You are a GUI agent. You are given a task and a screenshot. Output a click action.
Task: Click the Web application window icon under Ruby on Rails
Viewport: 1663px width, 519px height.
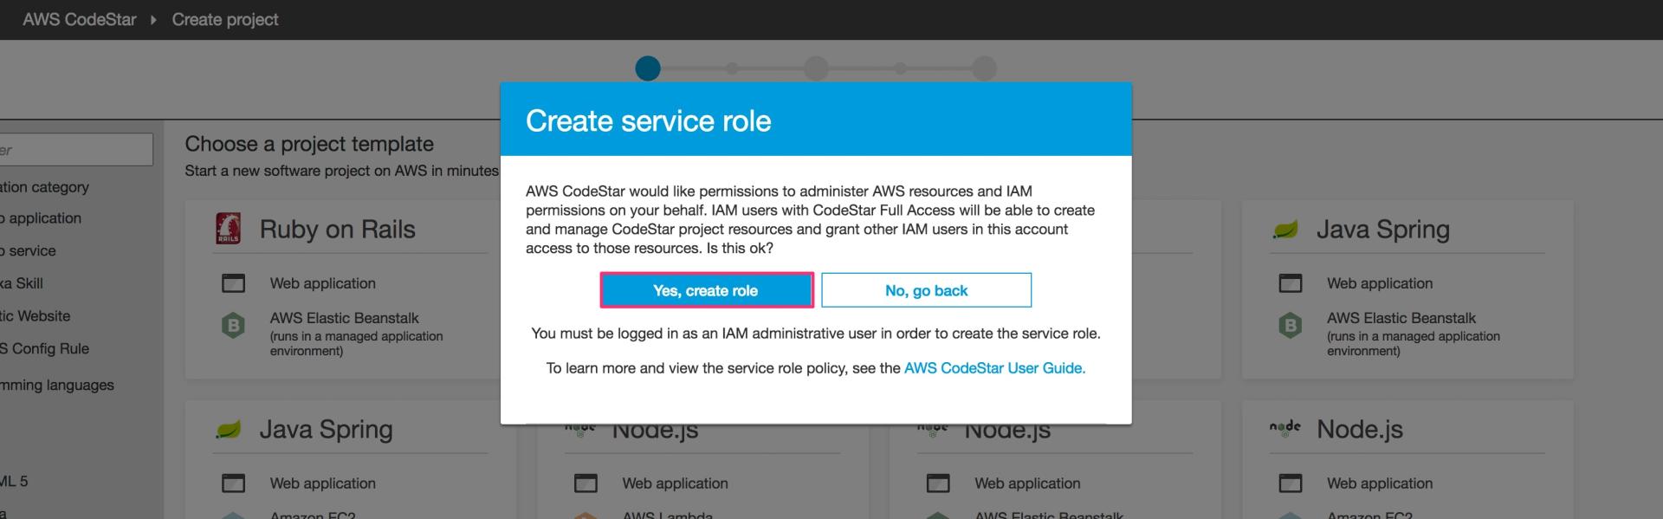[x=233, y=283]
